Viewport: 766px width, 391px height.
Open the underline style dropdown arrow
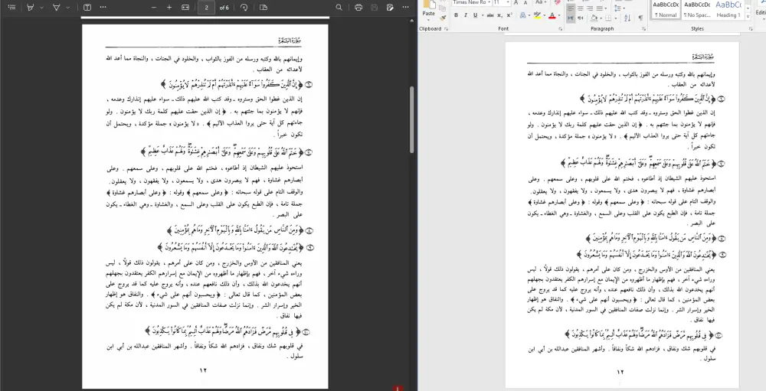click(x=483, y=15)
